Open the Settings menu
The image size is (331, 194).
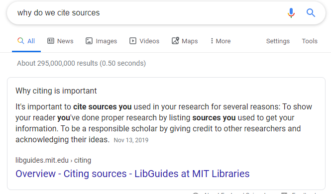click(278, 41)
